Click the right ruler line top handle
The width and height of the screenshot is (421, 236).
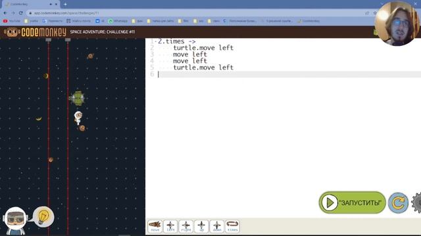(68, 40)
